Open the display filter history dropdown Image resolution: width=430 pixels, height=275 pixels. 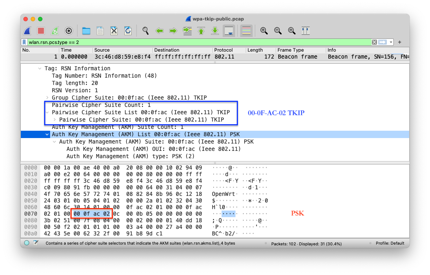click(x=391, y=42)
